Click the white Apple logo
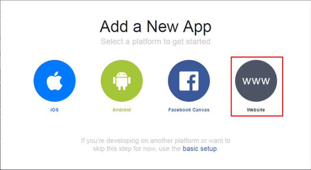Image resolution: width=311 pixels, height=170 pixels. (55, 81)
